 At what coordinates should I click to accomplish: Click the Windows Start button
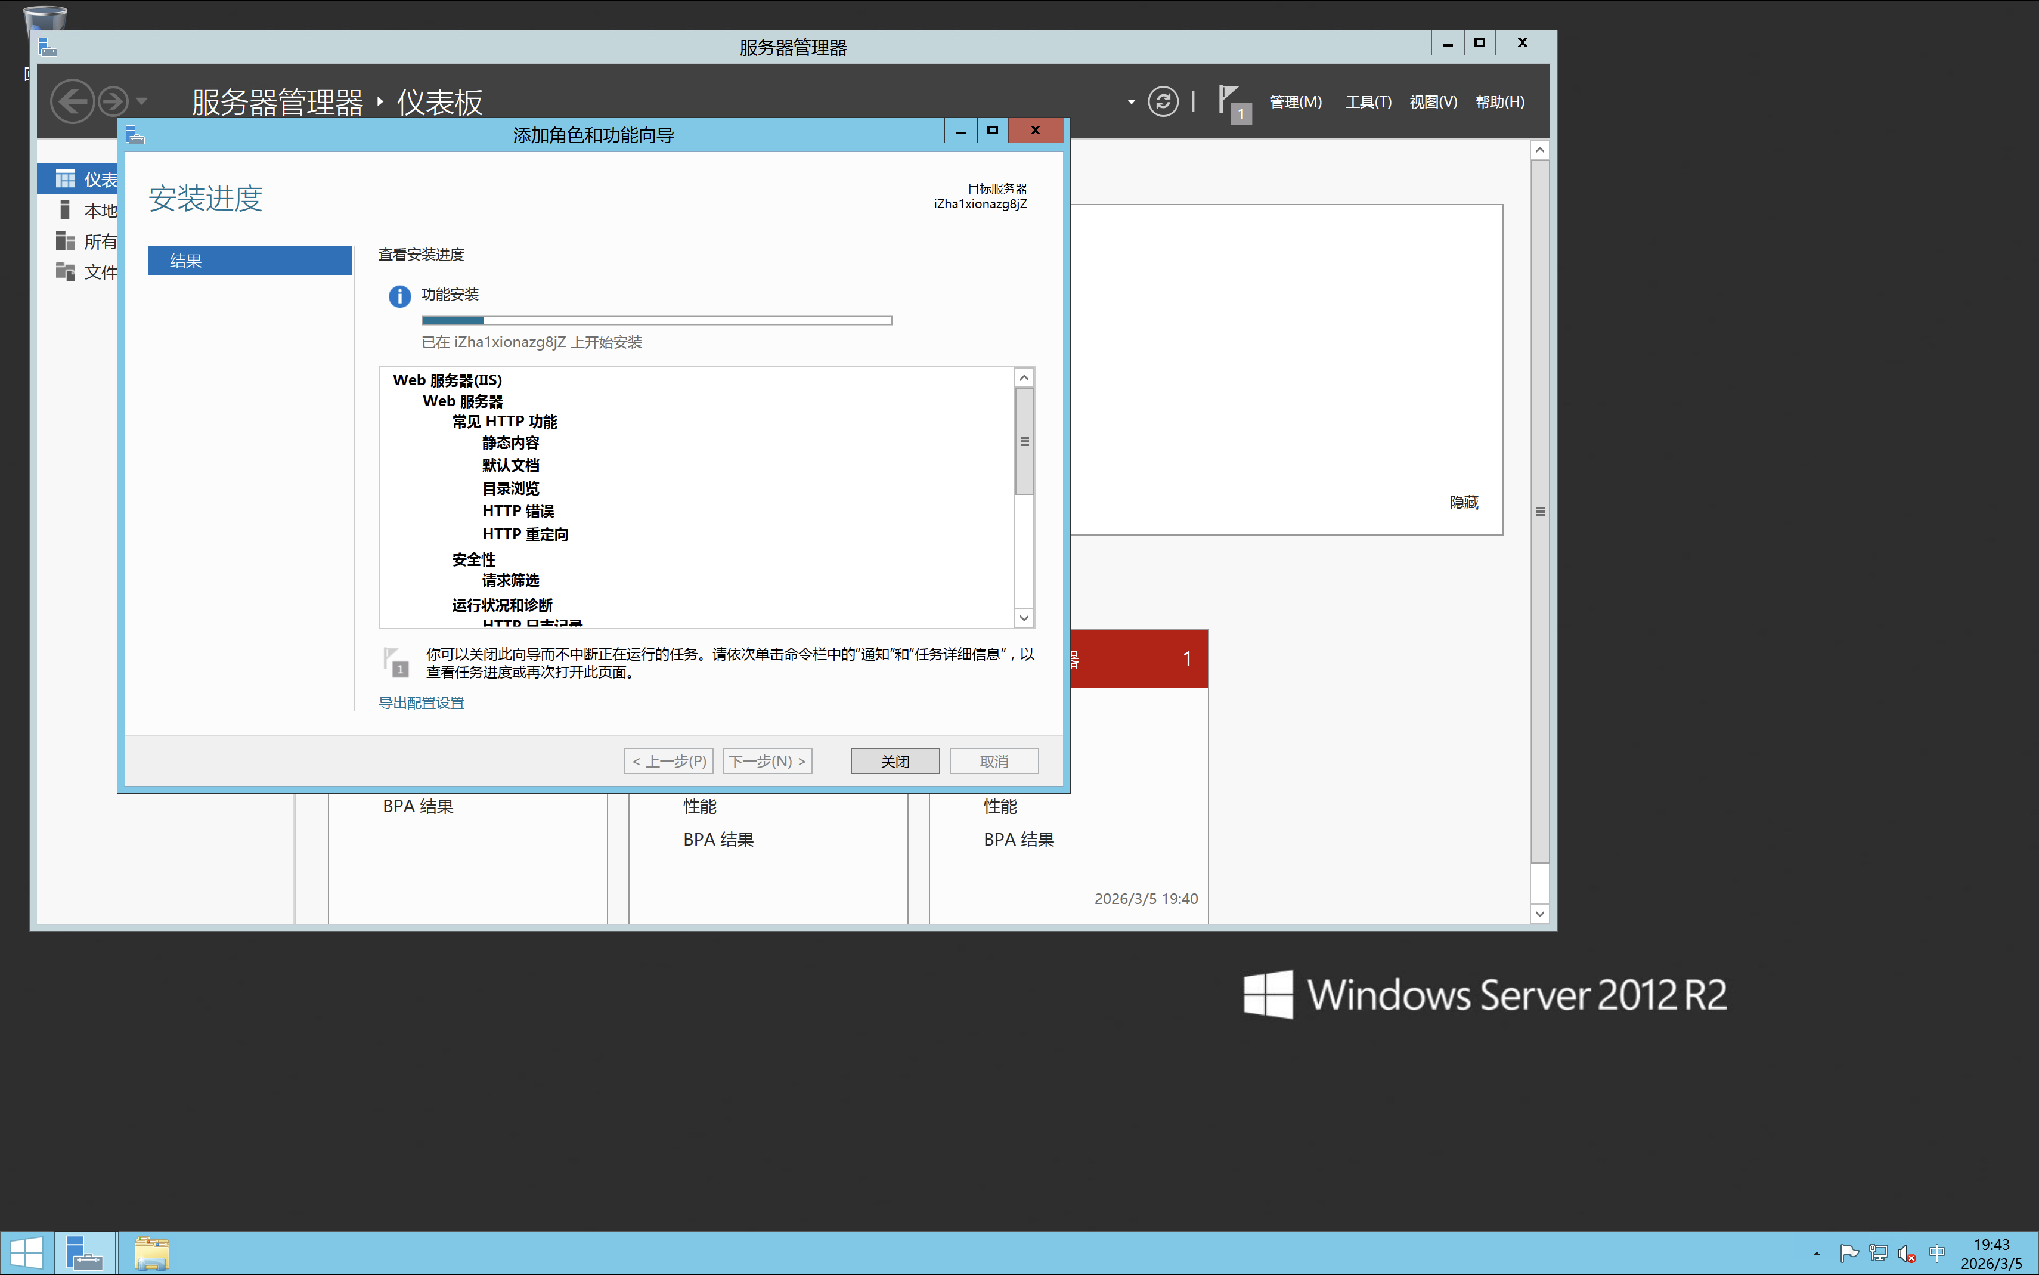coord(26,1253)
